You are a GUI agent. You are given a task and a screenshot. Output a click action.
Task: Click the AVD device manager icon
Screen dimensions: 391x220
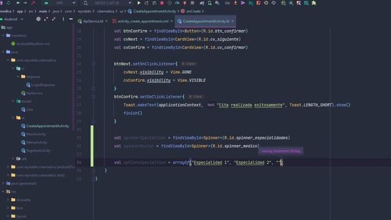point(210,3)
